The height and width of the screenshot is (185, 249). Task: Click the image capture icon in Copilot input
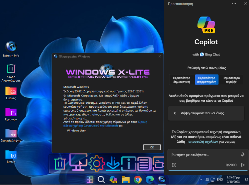point(174,165)
